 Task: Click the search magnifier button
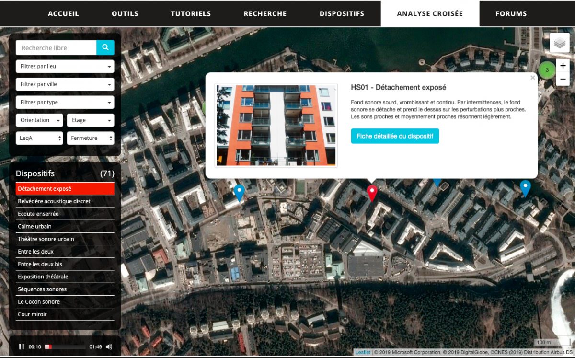tap(105, 47)
